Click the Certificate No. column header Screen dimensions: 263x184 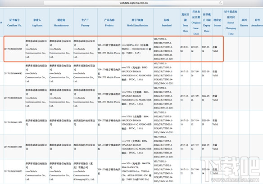tap(14, 22)
